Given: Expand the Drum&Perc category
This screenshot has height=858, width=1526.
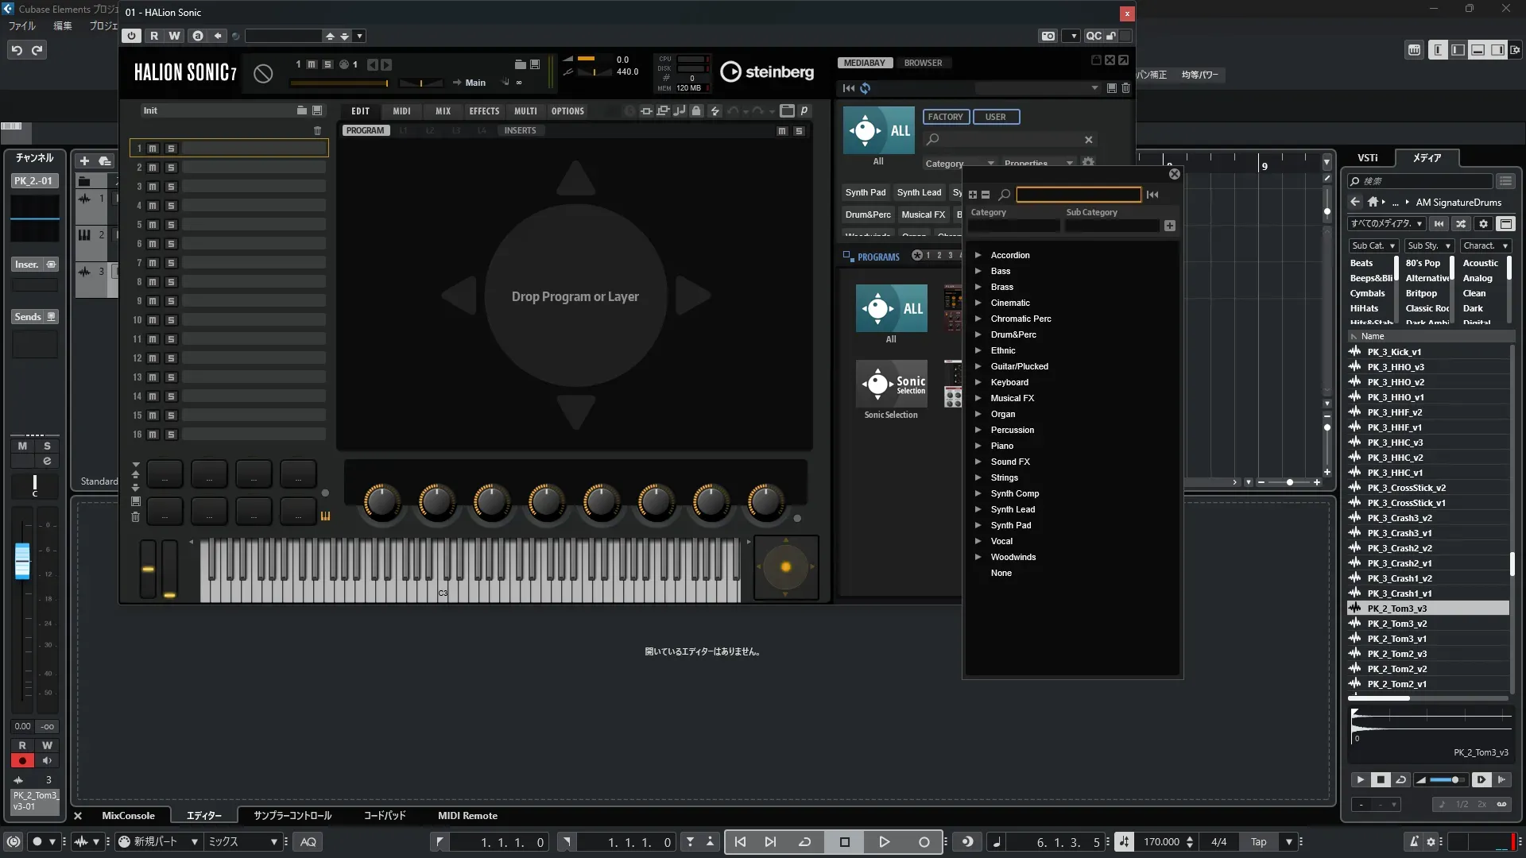Looking at the screenshot, I should (978, 334).
